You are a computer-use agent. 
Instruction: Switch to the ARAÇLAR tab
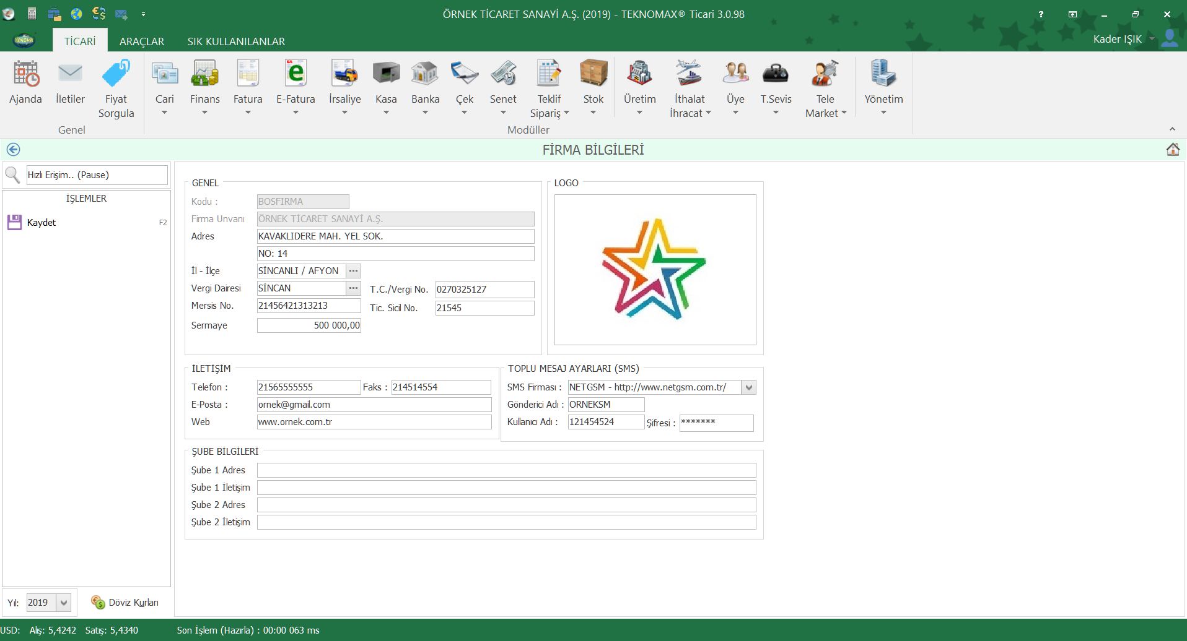click(x=141, y=41)
